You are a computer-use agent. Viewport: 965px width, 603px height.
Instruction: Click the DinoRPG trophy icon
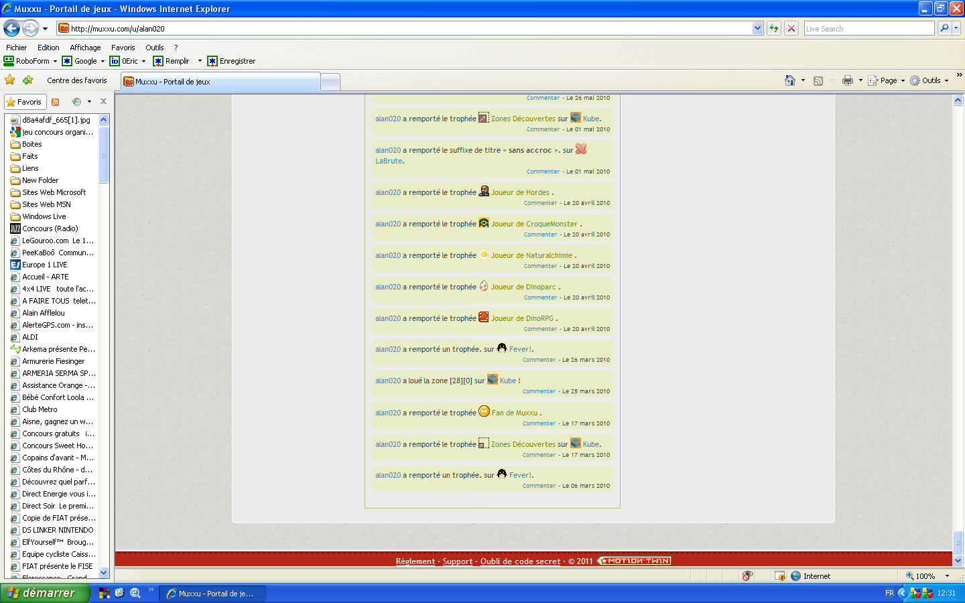[x=484, y=317]
